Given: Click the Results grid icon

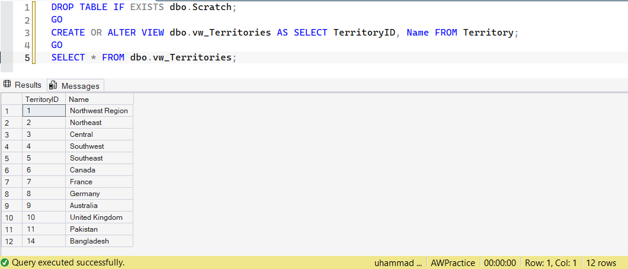Looking at the screenshot, I should tap(7, 85).
